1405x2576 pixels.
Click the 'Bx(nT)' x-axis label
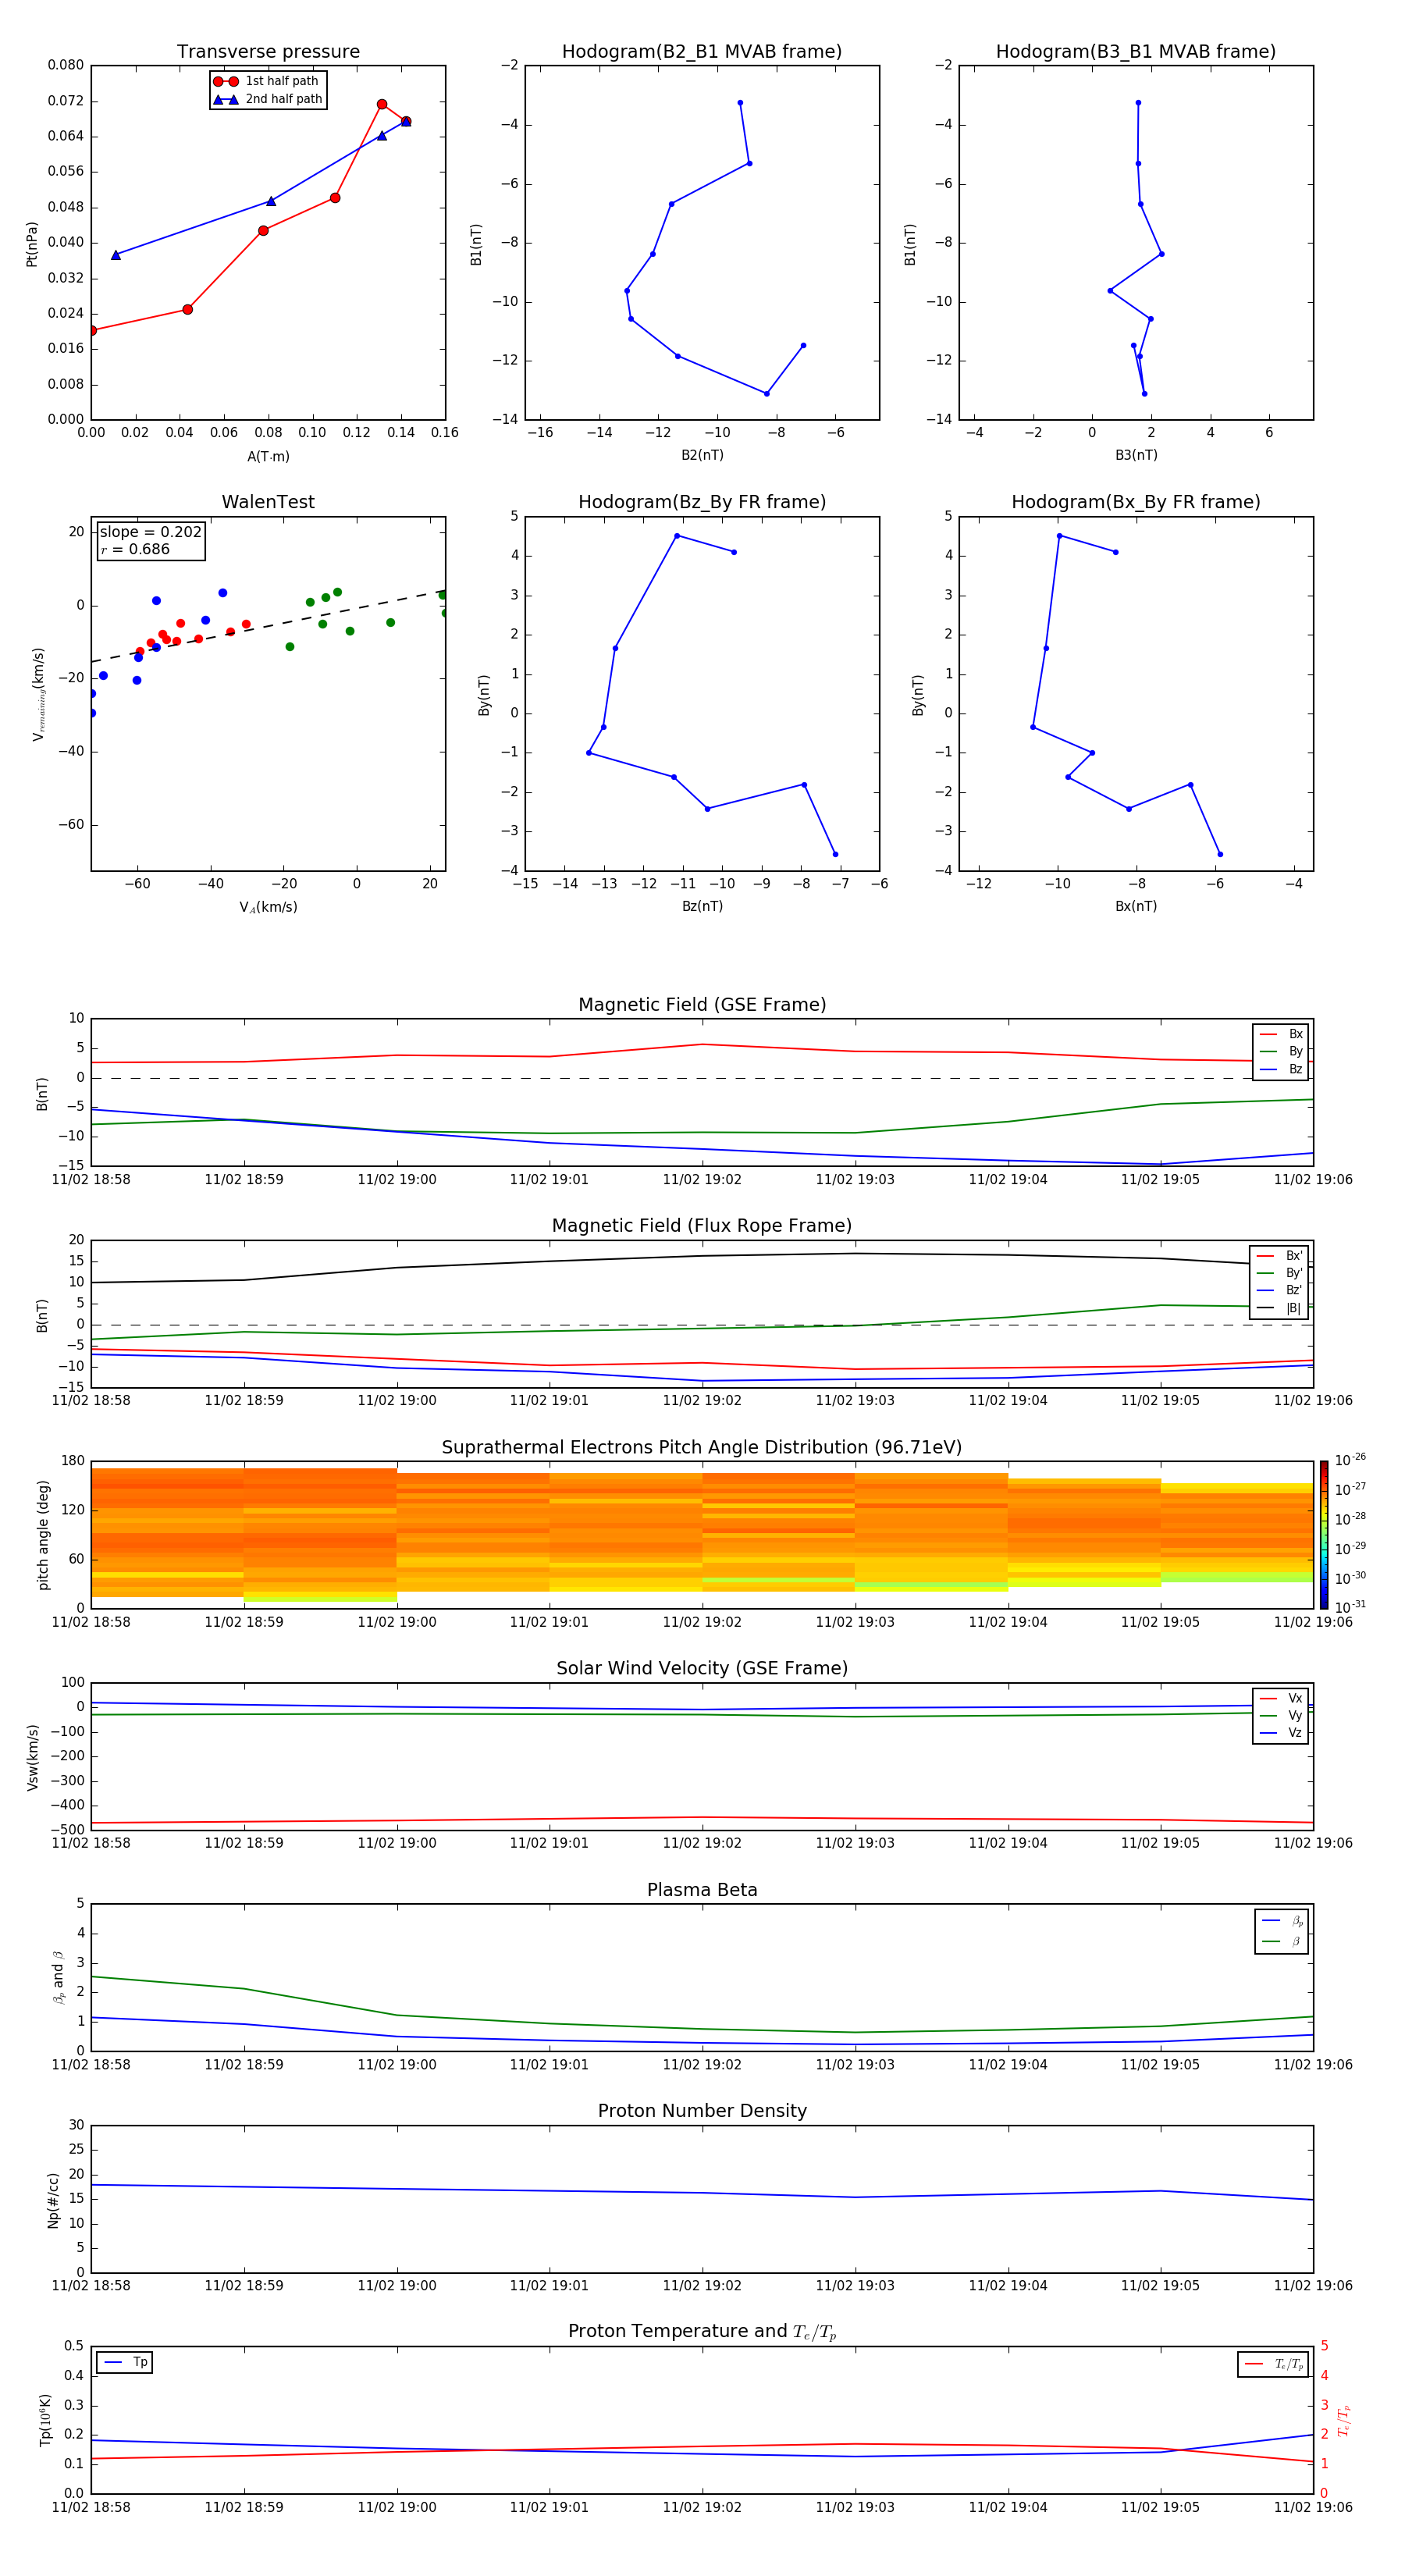1136,906
